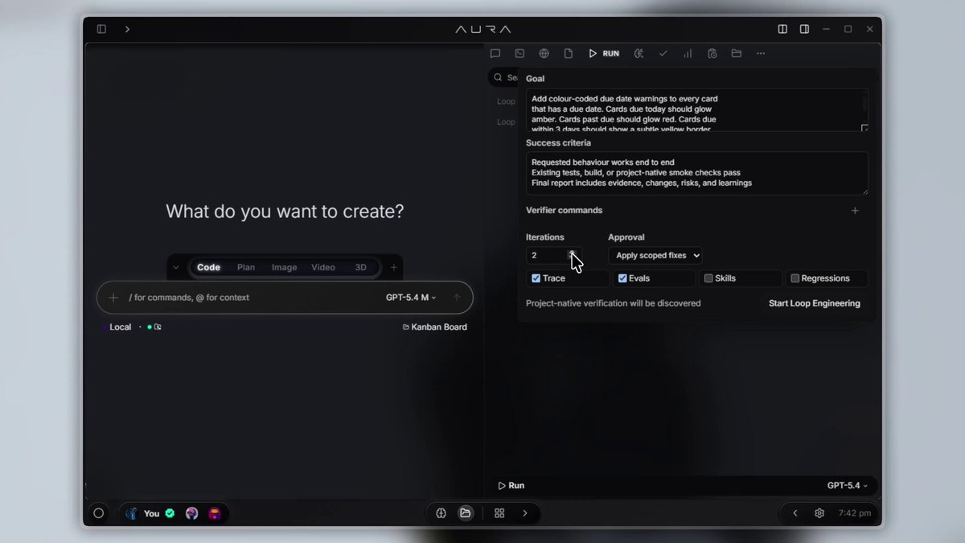
Task: Add a verifier command with plus icon
Action: 855,211
